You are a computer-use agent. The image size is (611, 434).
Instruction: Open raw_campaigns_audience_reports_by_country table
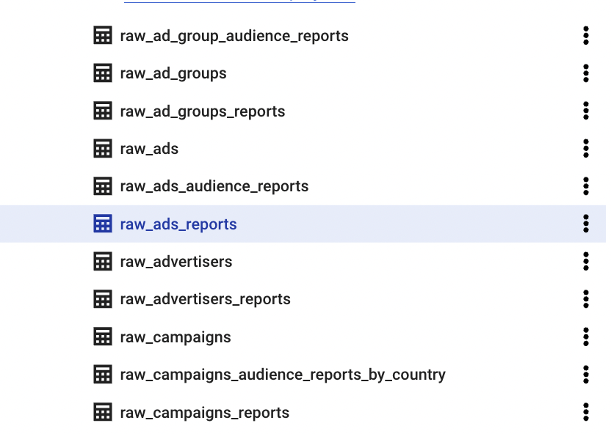pyautogui.click(x=283, y=375)
